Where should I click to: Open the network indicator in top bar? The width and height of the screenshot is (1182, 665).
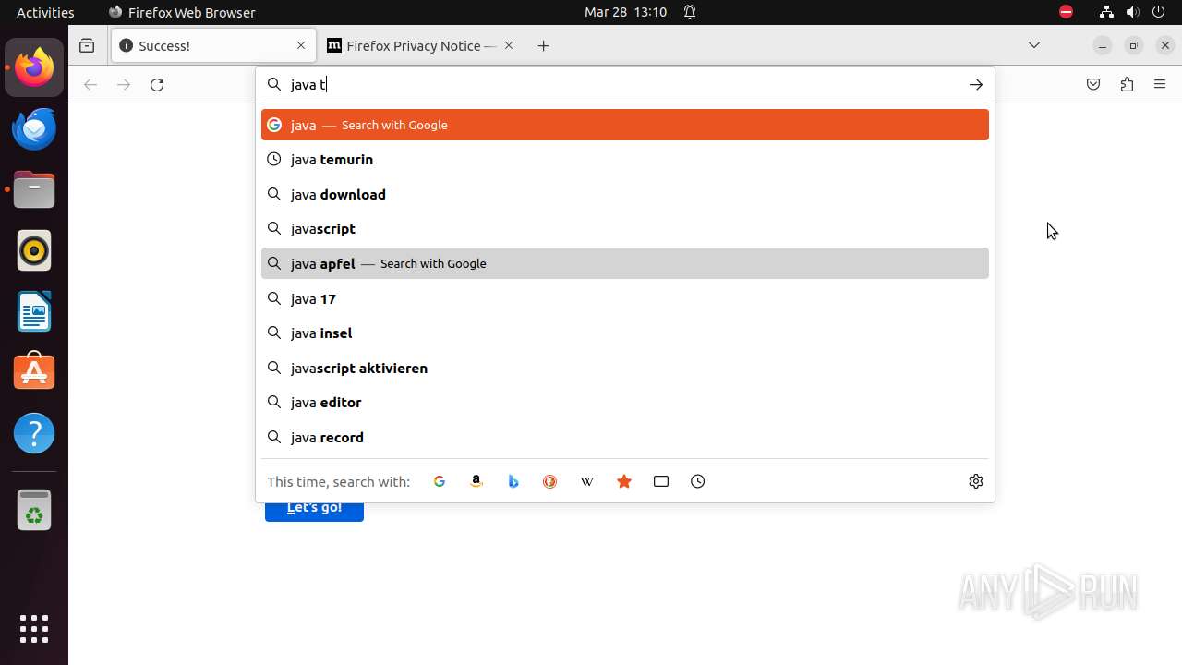click(x=1106, y=12)
